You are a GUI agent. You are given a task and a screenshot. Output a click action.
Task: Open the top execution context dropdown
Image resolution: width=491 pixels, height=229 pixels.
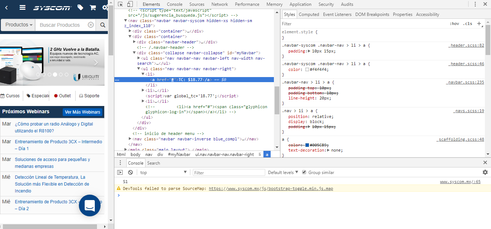(x=163, y=173)
